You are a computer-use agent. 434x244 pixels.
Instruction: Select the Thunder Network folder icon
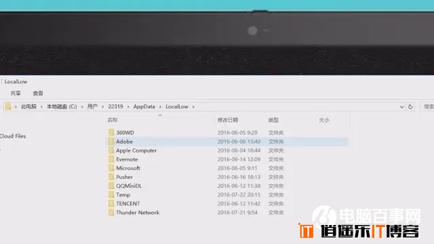[x=111, y=212]
